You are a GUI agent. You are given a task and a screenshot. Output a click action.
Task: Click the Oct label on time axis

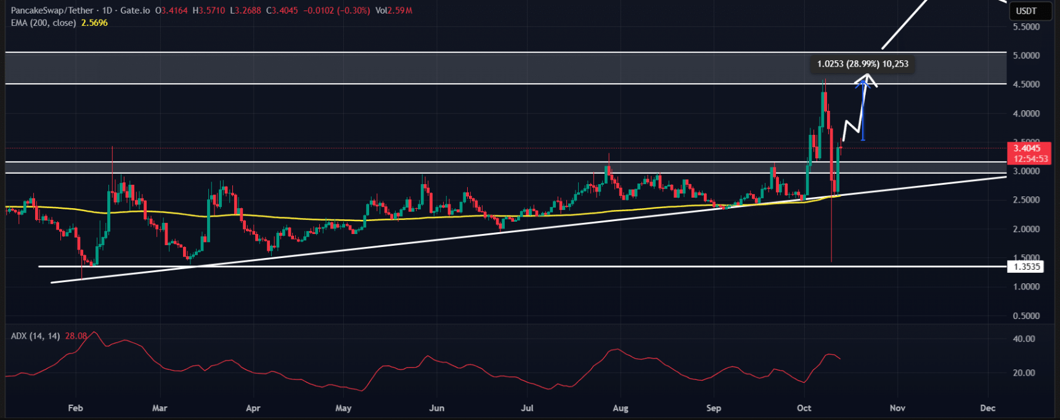(804, 408)
